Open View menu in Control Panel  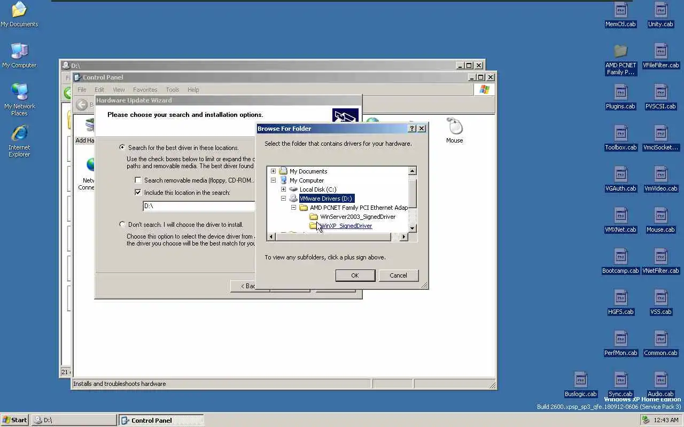119,90
